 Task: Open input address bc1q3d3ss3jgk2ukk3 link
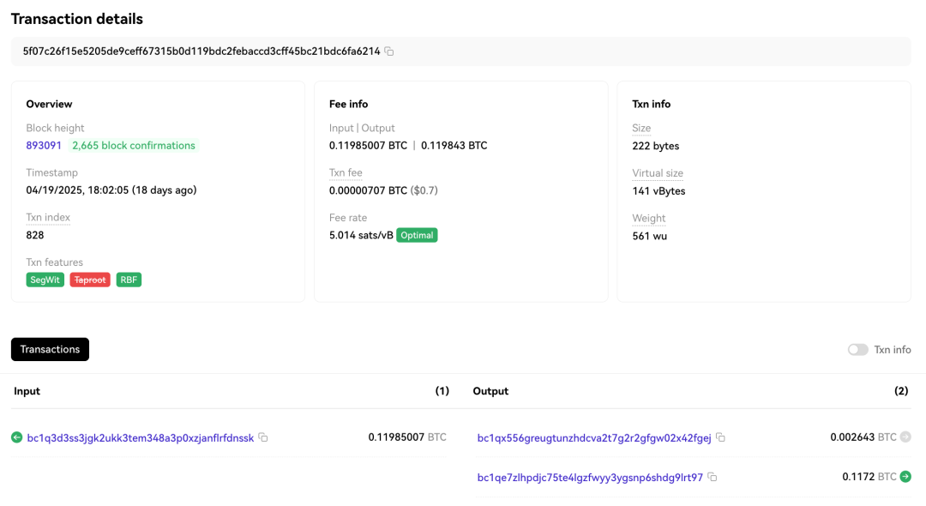click(x=141, y=437)
